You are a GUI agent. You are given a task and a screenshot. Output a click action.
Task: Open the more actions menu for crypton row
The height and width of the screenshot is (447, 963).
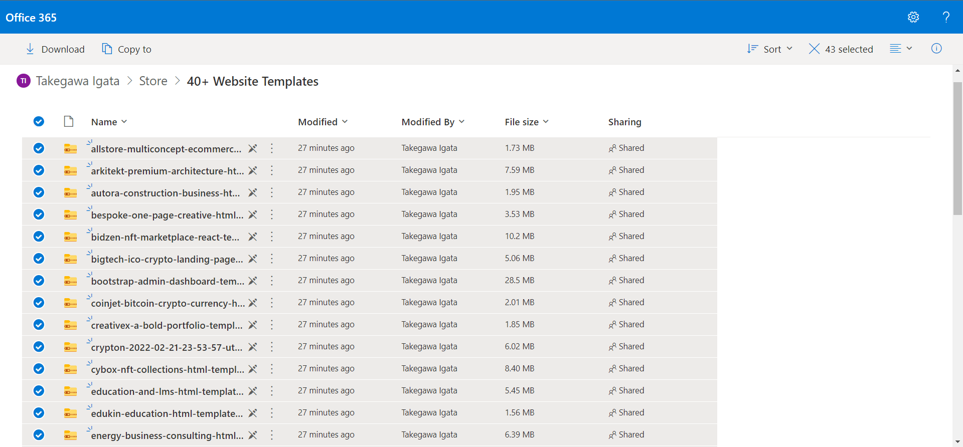click(272, 347)
